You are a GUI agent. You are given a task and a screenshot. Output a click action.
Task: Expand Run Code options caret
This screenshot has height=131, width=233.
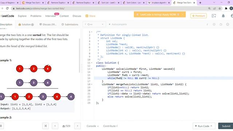pos(212,126)
